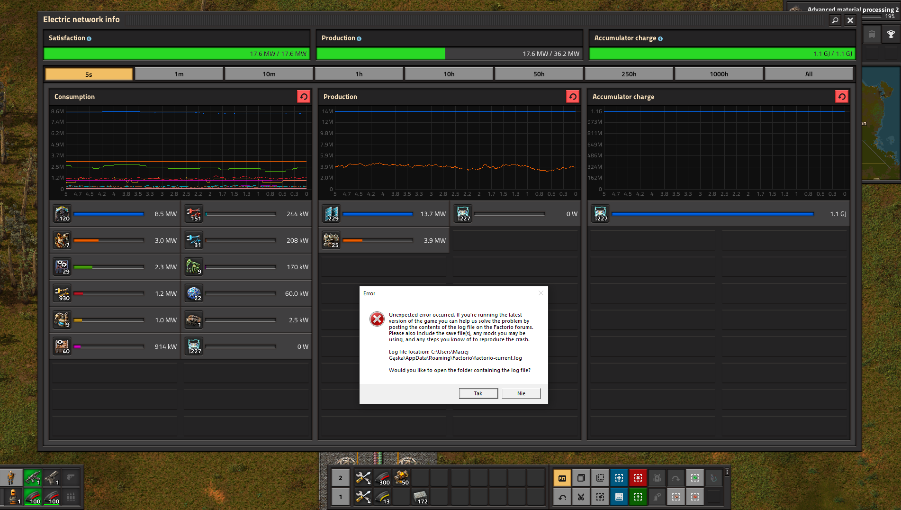Select accumulator icon in Accumulator charge list
The height and width of the screenshot is (510, 901).
[600, 214]
